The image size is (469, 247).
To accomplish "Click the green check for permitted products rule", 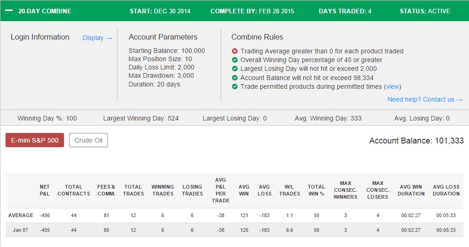I will click(235, 86).
